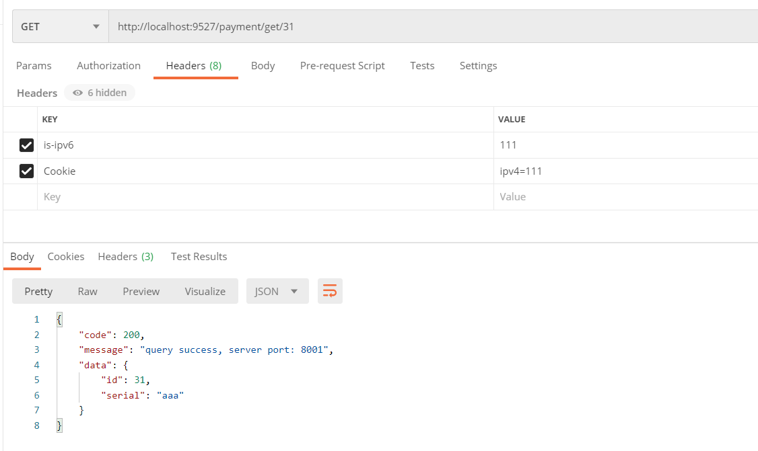This screenshot has width=758, height=451.
Task: Select Pretty response view
Action: pyautogui.click(x=38, y=291)
